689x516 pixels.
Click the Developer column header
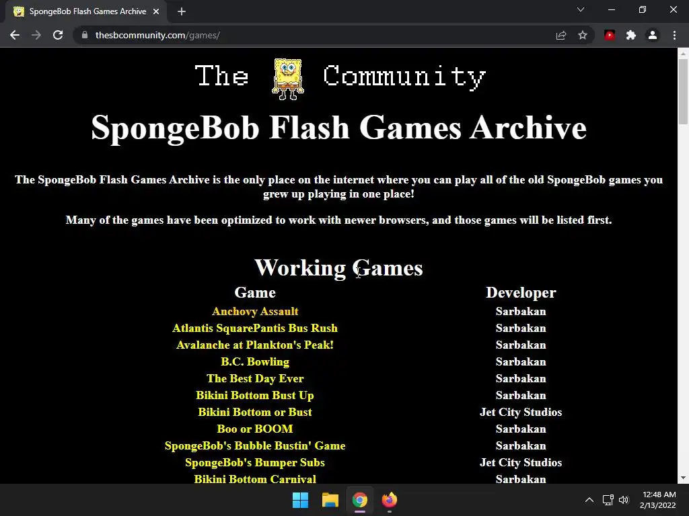point(521,293)
